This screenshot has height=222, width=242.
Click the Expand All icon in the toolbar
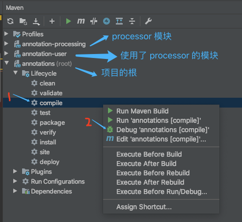click(119, 21)
